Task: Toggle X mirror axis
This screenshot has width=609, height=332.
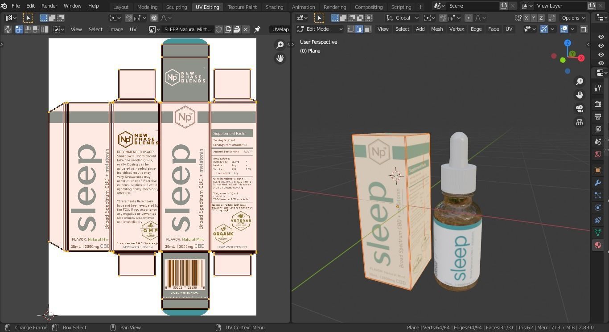Action: (x=527, y=18)
